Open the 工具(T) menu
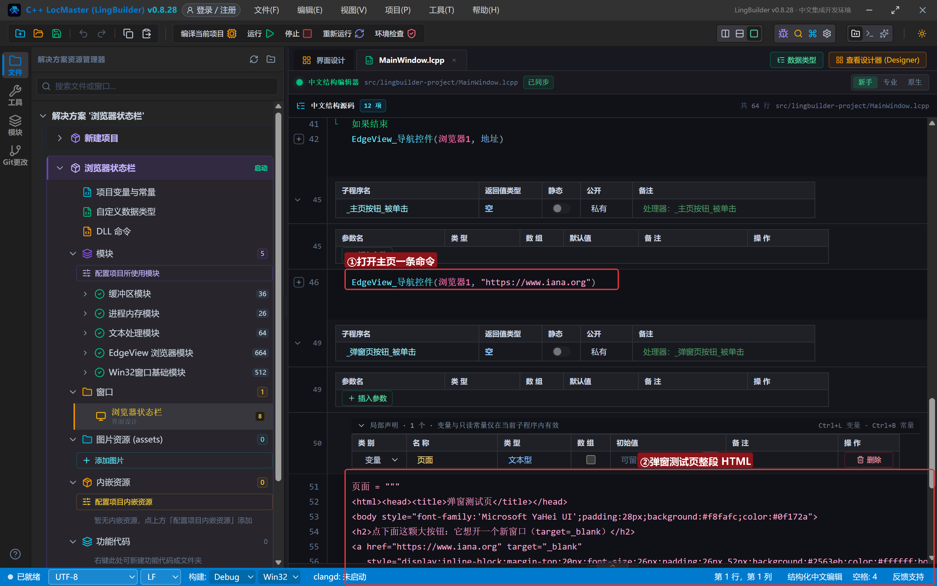This screenshot has width=937, height=586. 441,10
